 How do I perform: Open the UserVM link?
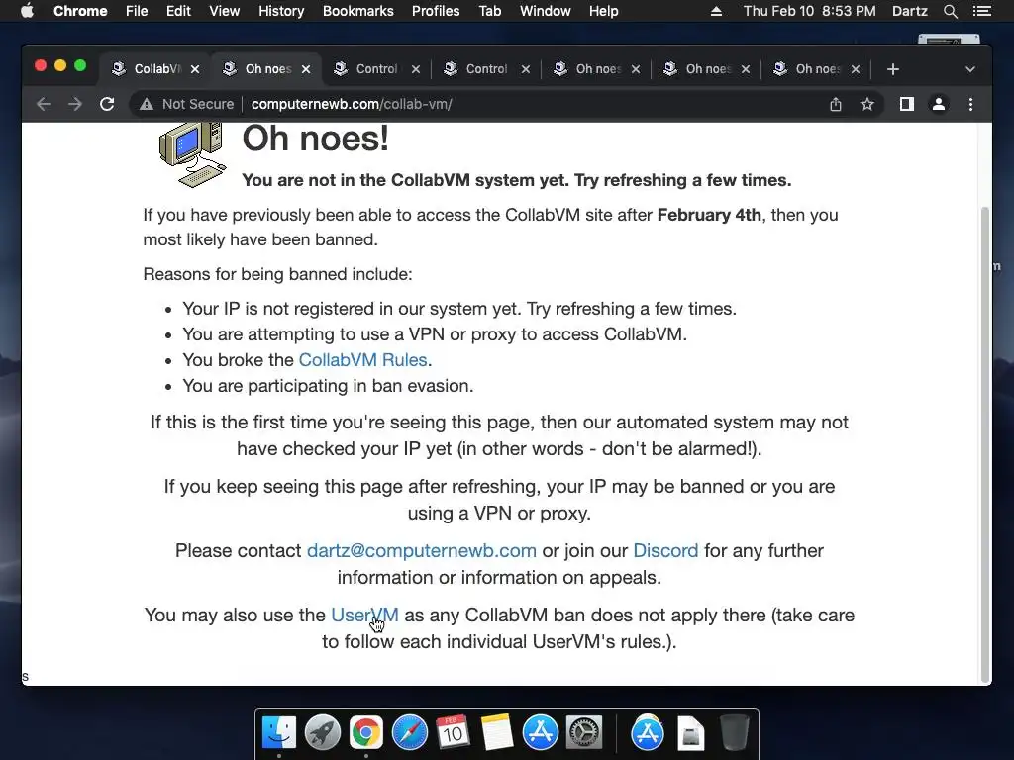point(364,615)
